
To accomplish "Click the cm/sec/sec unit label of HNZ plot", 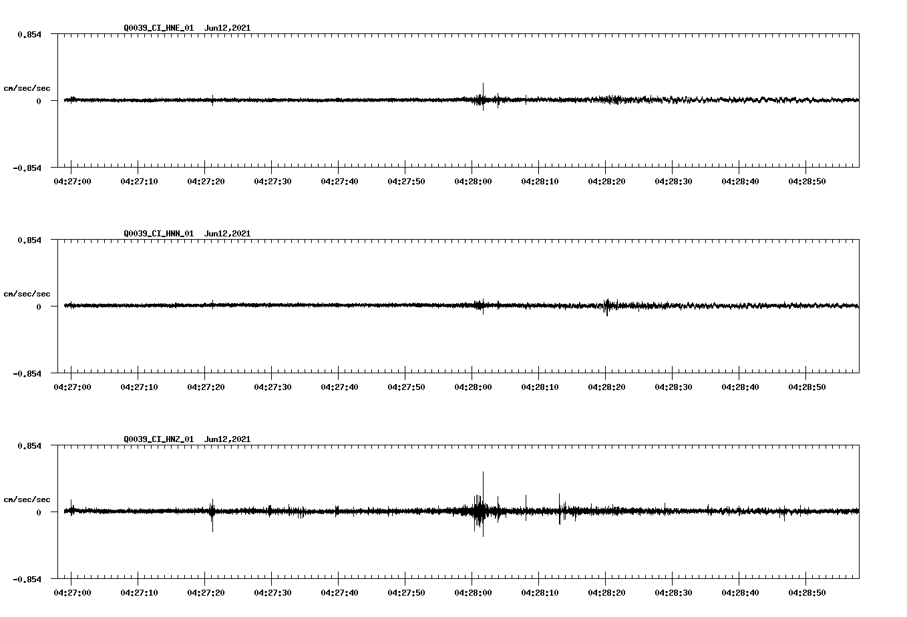I will tap(27, 499).
